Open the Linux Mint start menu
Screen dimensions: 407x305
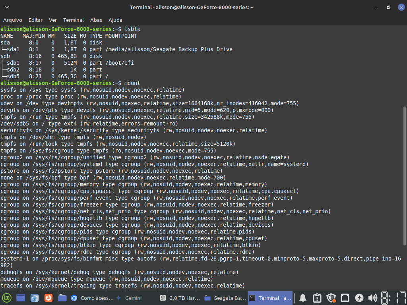[x=7, y=298]
